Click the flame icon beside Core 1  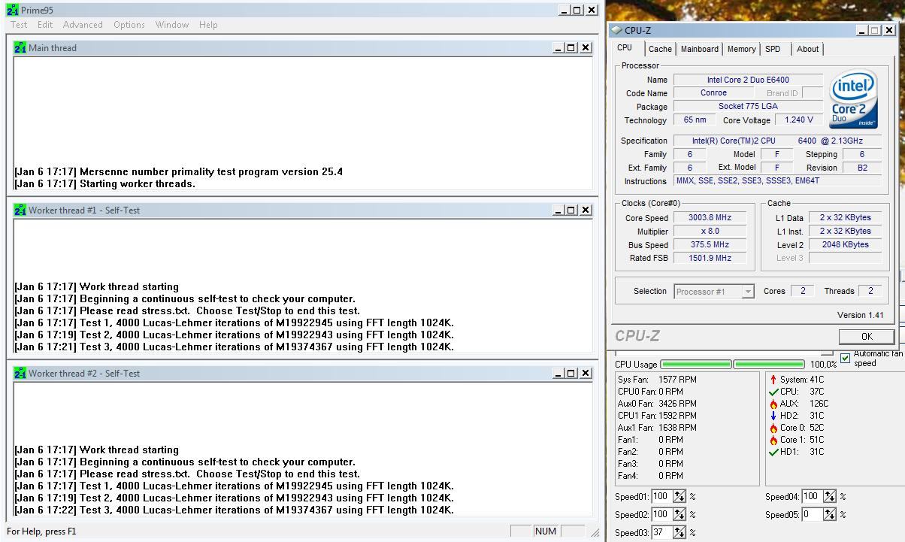(773, 440)
